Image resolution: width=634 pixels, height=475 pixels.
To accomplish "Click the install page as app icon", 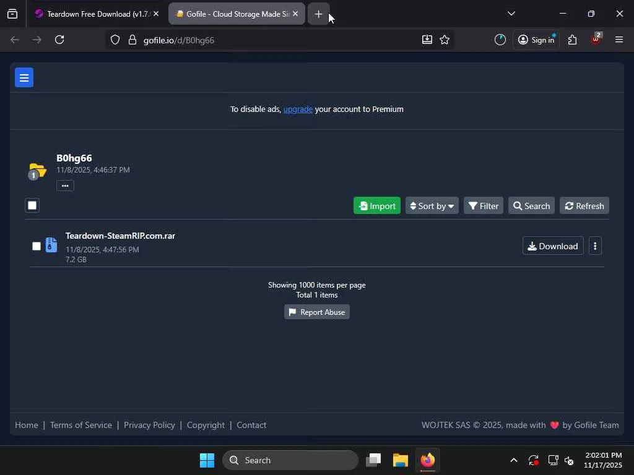I will coord(427,40).
